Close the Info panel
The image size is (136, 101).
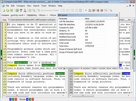click(116, 15)
